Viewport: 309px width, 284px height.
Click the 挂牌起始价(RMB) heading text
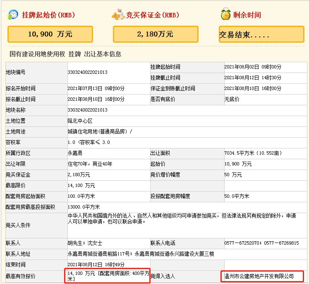48,15
